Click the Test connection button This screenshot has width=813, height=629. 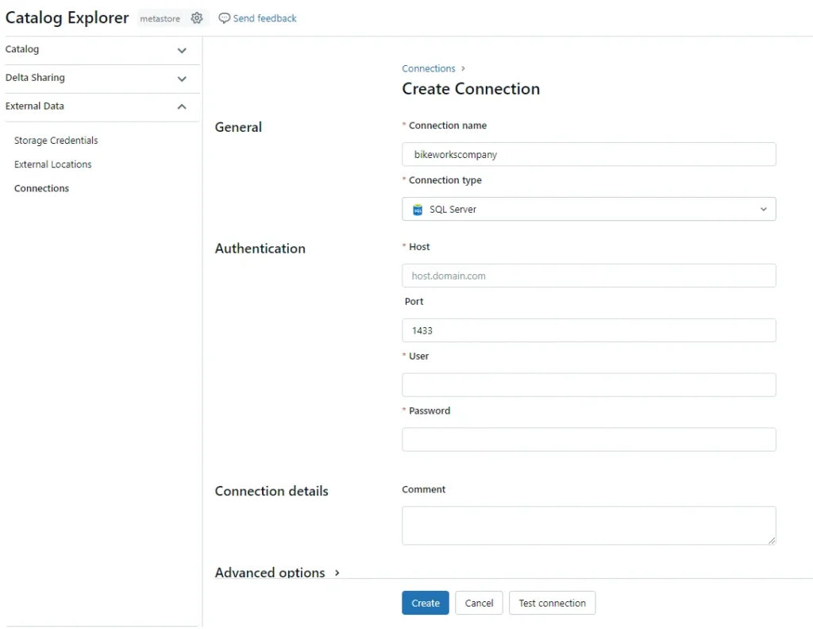point(553,603)
